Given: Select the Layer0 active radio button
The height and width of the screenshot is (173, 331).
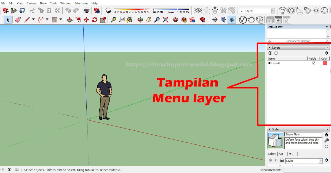Looking at the screenshot, I should 269,63.
